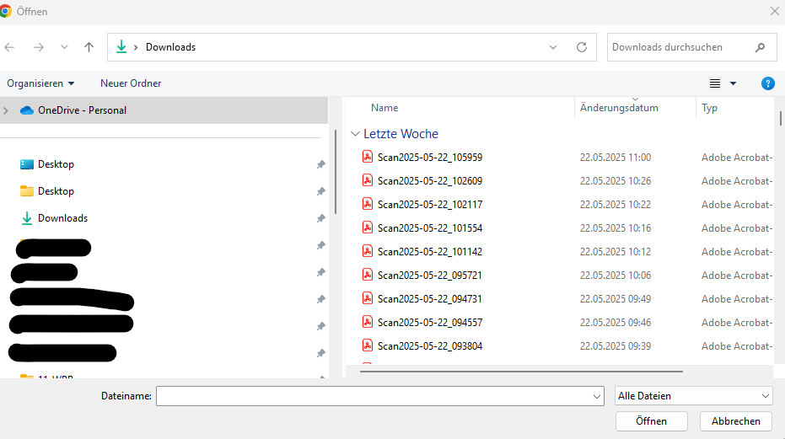This screenshot has height=439, width=785.
Task: Click the Abbrechen button
Action: click(x=735, y=421)
